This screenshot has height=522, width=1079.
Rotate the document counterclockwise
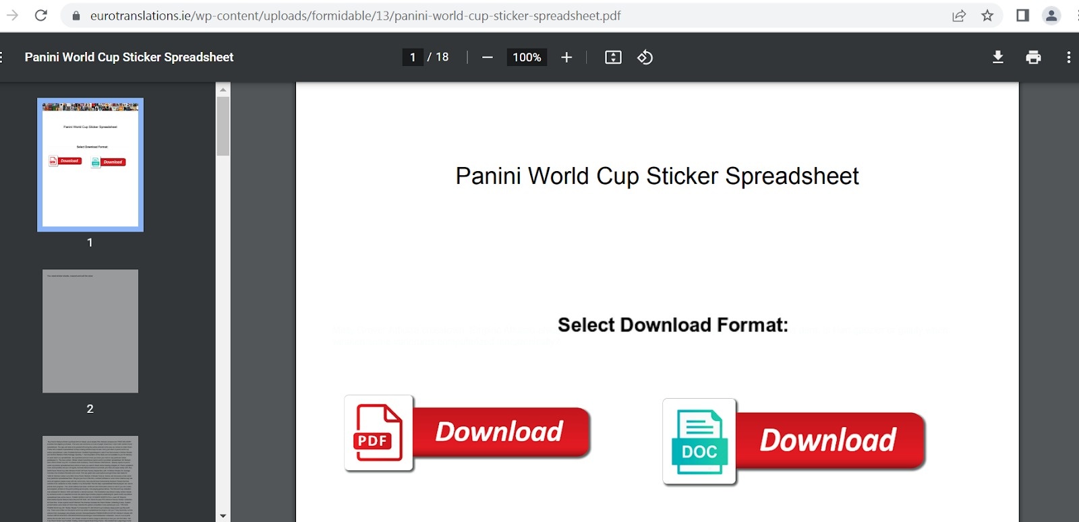[x=645, y=57]
